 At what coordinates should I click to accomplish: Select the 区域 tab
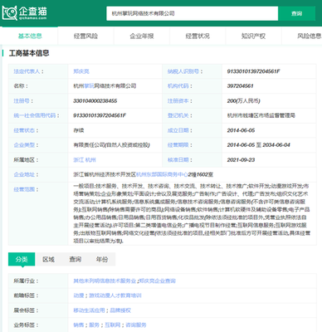coord(48,259)
